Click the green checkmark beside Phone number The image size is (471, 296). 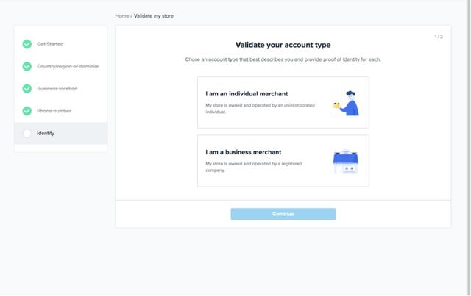27,111
